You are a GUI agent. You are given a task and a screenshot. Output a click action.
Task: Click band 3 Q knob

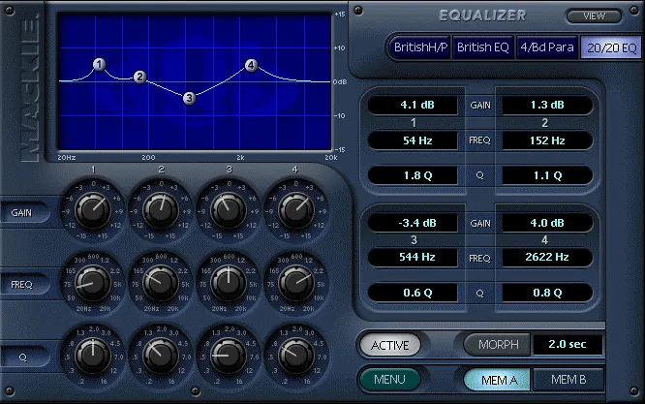[229, 355]
